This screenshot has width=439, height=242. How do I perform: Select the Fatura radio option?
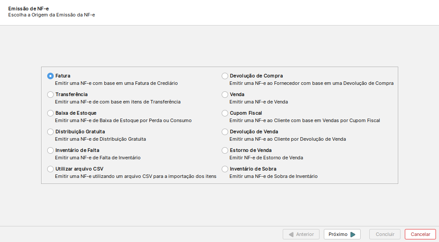pyautogui.click(x=50, y=76)
